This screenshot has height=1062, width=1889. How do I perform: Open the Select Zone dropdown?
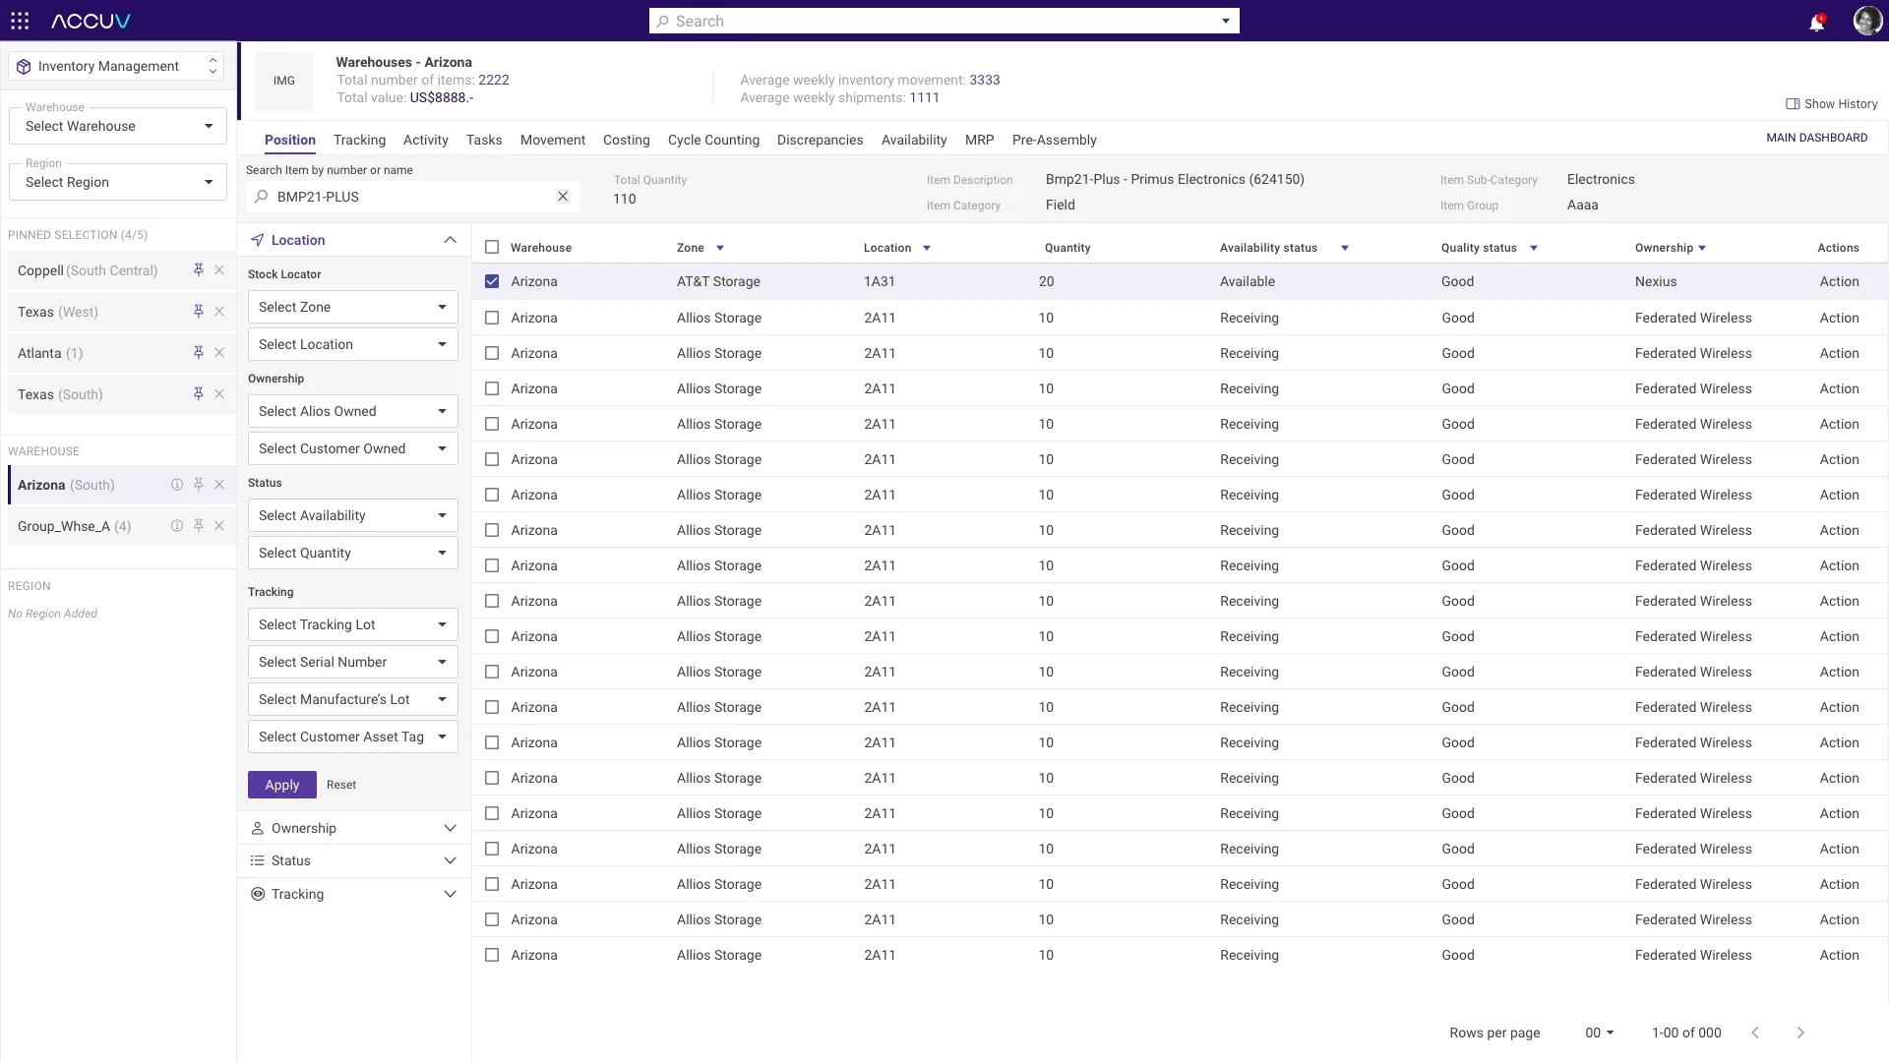pos(353,307)
